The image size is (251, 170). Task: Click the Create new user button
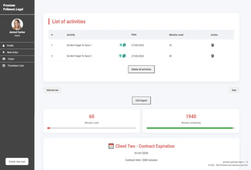pyautogui.click(x=17, y=161)
